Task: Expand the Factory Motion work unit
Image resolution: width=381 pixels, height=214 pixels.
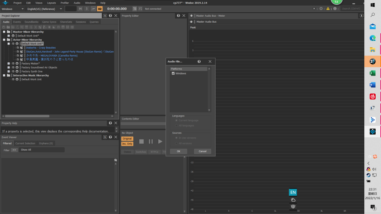Action: pyautogui.click(x=9, y=64)
